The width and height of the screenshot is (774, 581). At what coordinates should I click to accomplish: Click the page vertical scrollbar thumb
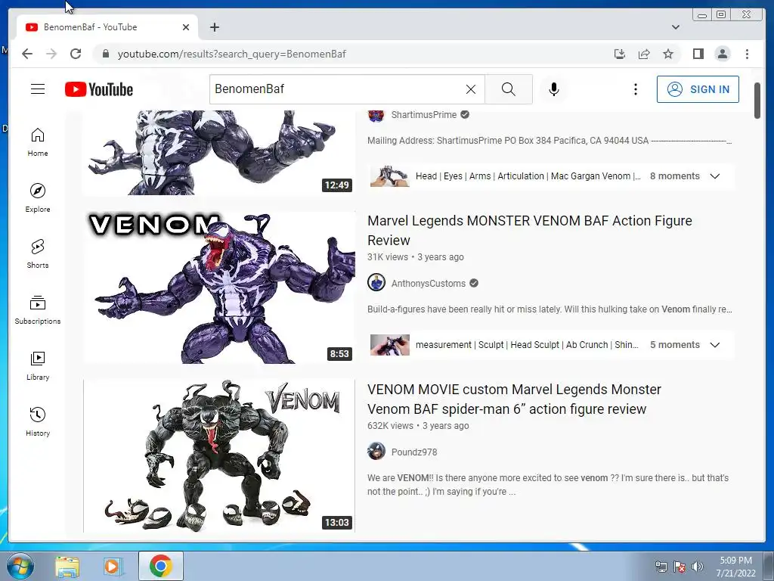tap(757, 101)
